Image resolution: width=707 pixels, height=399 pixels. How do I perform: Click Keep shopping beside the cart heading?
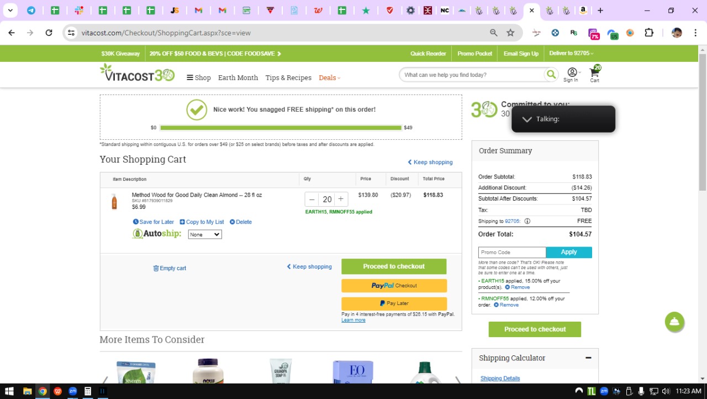pyautogui.click(x=430, y=162)
